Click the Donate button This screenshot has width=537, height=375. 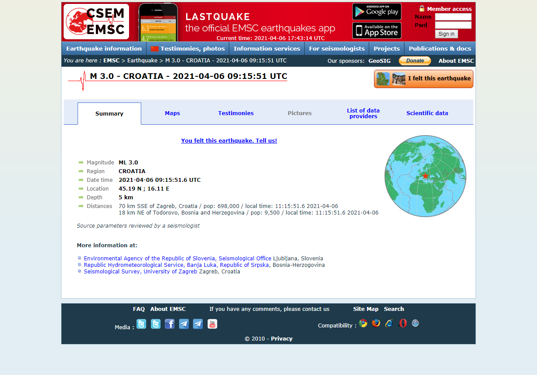(x=415, y=61)
